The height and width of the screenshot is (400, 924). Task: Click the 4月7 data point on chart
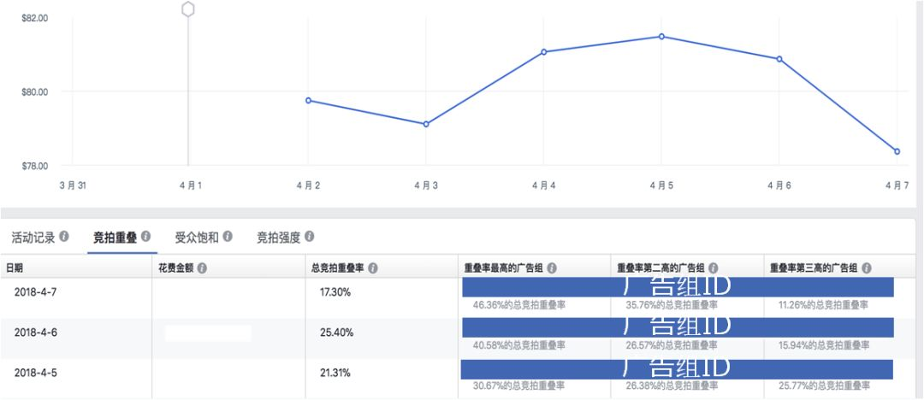[x=897, y=151]
